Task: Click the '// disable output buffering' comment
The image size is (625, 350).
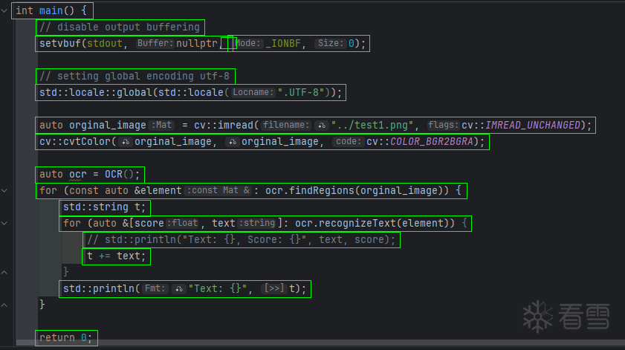Action: pos(120,27)
